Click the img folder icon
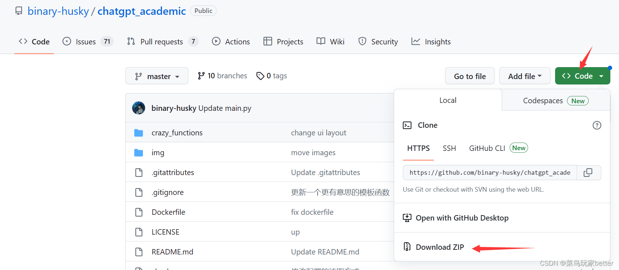Image resolution: width=619 pixels, height=270 pixels. tap(139, 153)
